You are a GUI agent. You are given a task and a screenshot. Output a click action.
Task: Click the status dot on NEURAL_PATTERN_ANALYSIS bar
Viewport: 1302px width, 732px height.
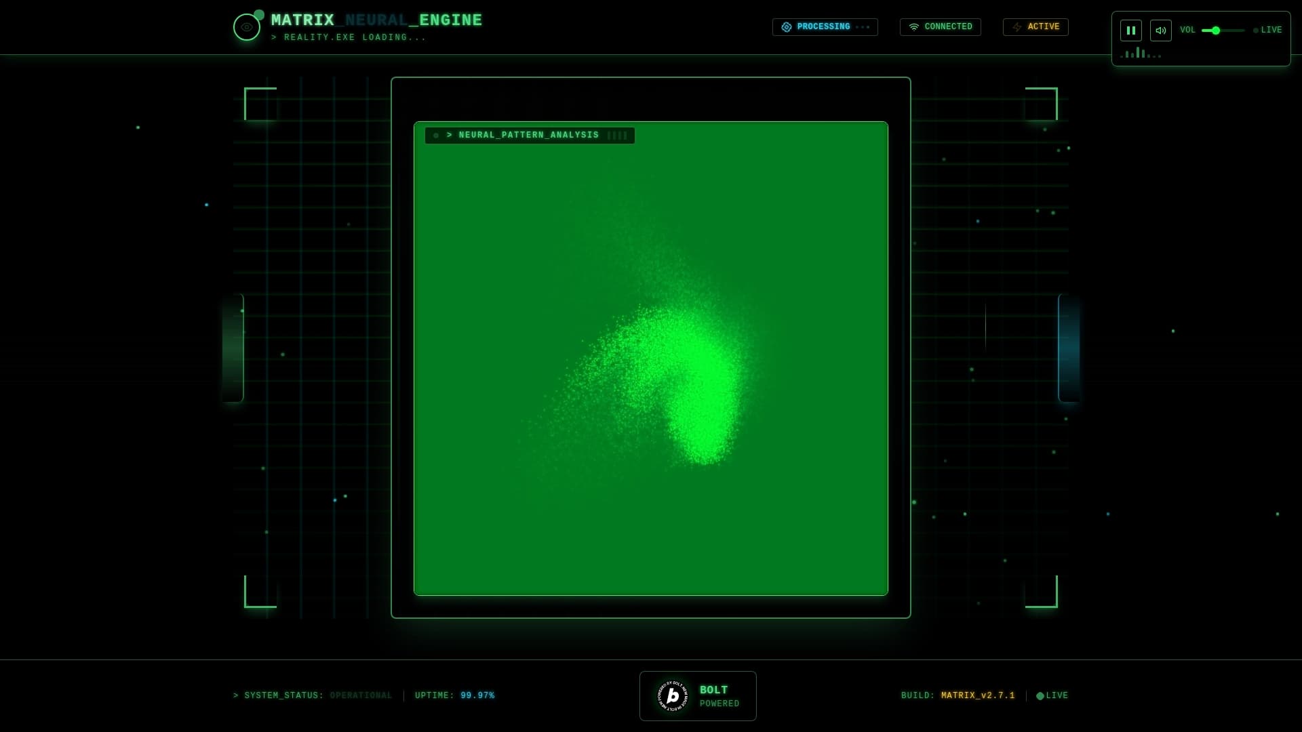click(x=436, y=136)
